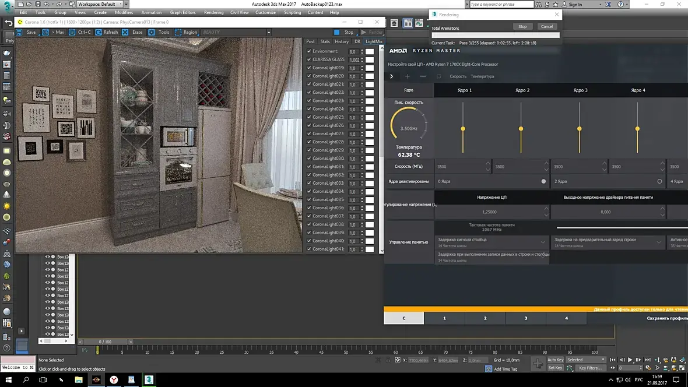The height and width of the screenshot is (387, 688).
Task: Select the '2 Ядра' deactivated cores radio
Action: (x=659, y=181)
